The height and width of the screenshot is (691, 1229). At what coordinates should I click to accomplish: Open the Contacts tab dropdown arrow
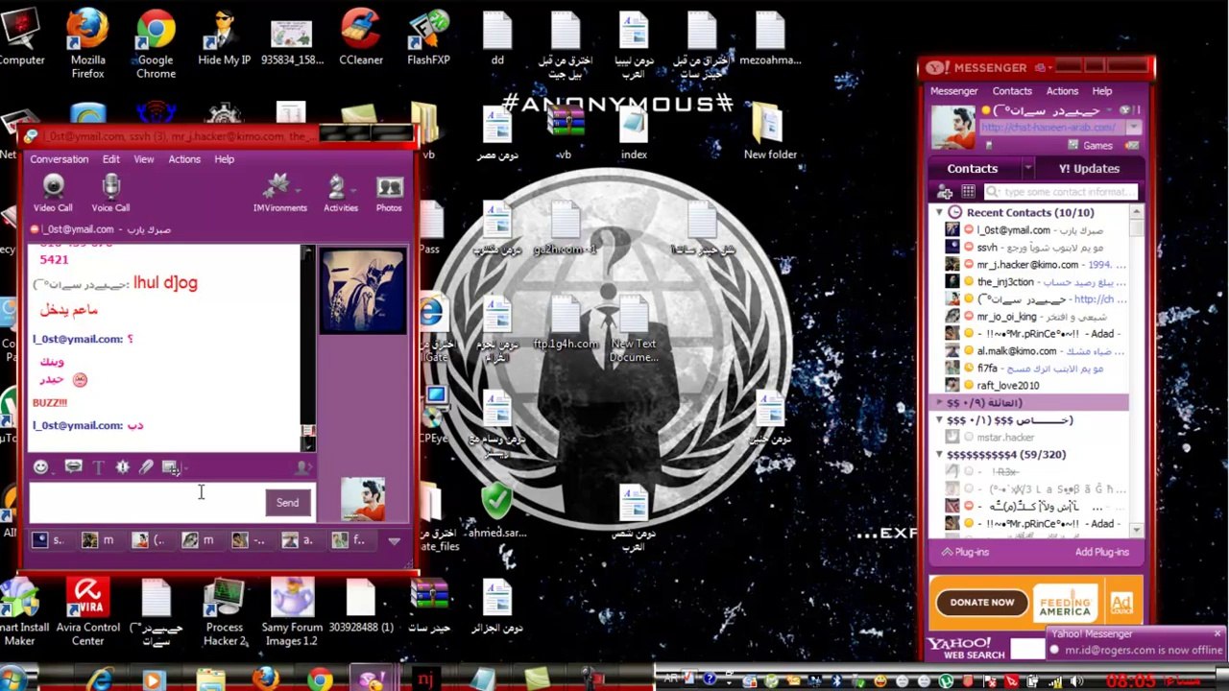tap(1027, 169)
